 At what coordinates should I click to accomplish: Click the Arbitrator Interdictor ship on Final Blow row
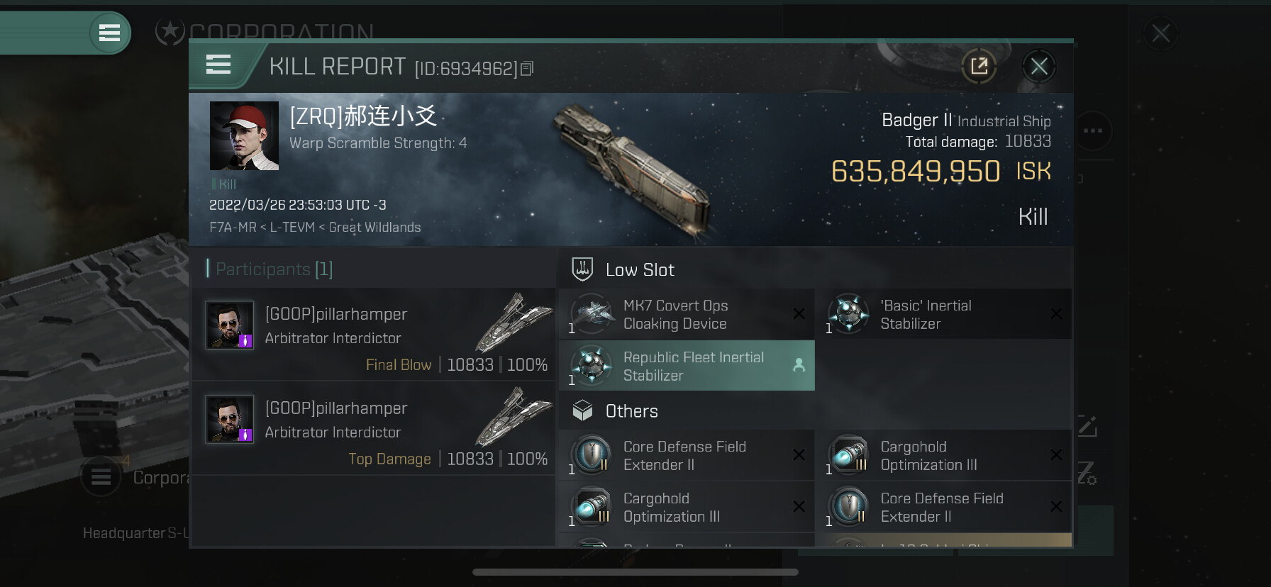click(x=514, y=322)
